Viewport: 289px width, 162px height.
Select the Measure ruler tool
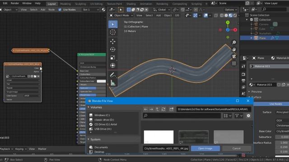point(113,83)
